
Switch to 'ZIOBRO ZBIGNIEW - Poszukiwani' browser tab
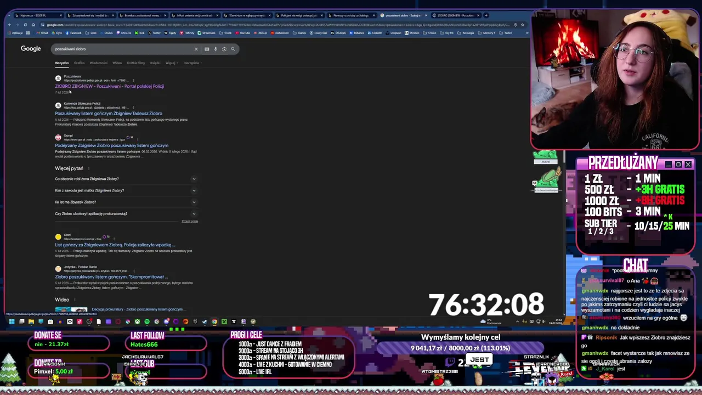click(x=456, y=15)
